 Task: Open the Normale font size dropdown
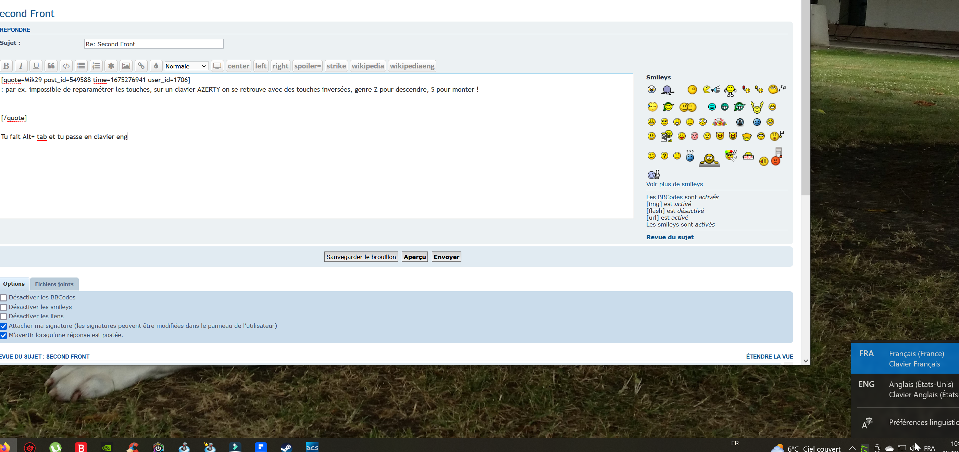point(186,66)
